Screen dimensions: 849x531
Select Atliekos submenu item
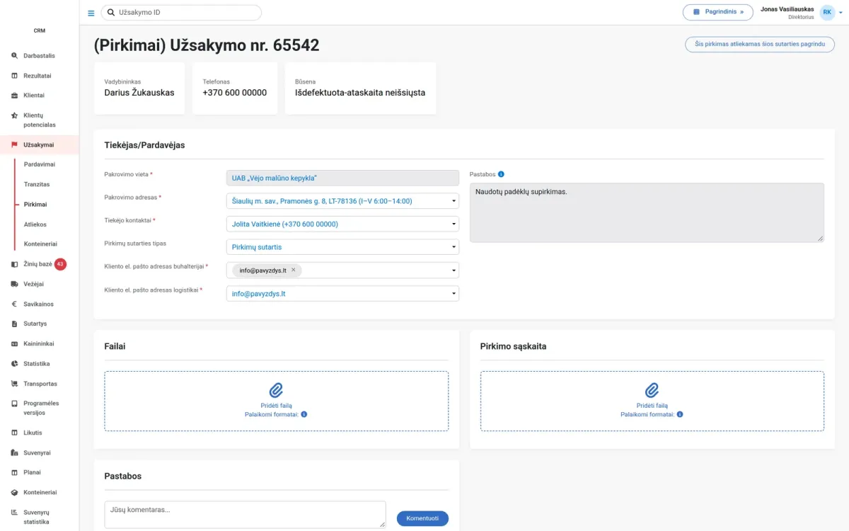click(x=35, y=224)
